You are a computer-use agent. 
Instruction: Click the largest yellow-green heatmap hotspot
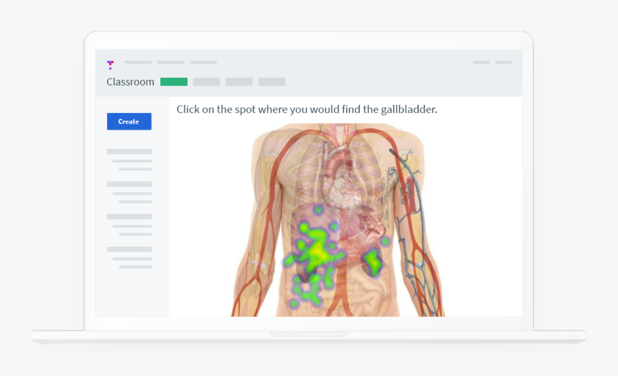[317, 252]
